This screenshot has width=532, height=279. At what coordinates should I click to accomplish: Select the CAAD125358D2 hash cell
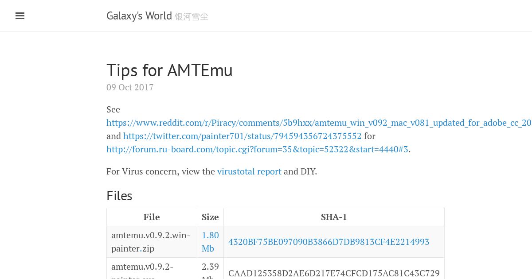tap(334, 268)
